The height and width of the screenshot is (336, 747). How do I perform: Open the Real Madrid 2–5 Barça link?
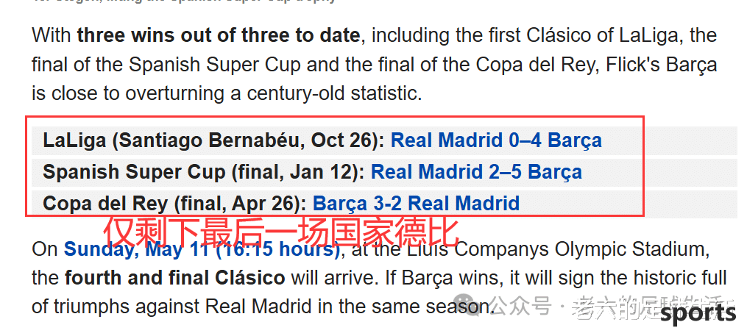click(x=476, y=172)
